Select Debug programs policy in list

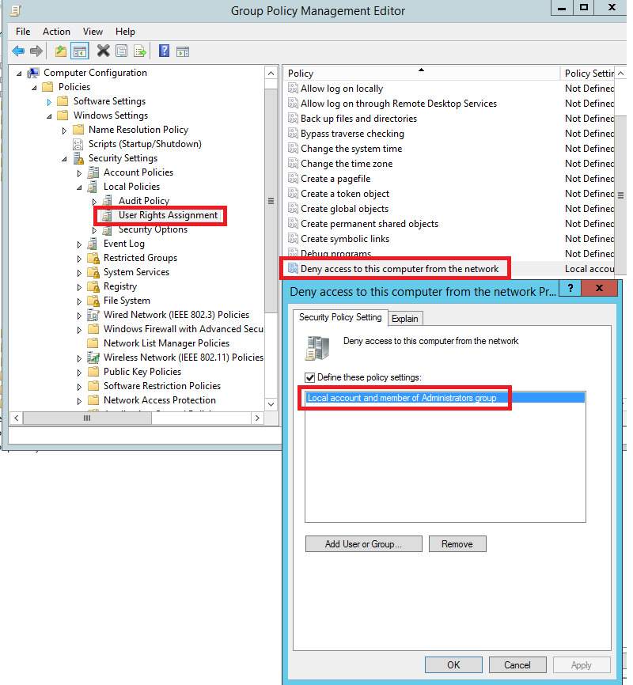pos(335,254)
